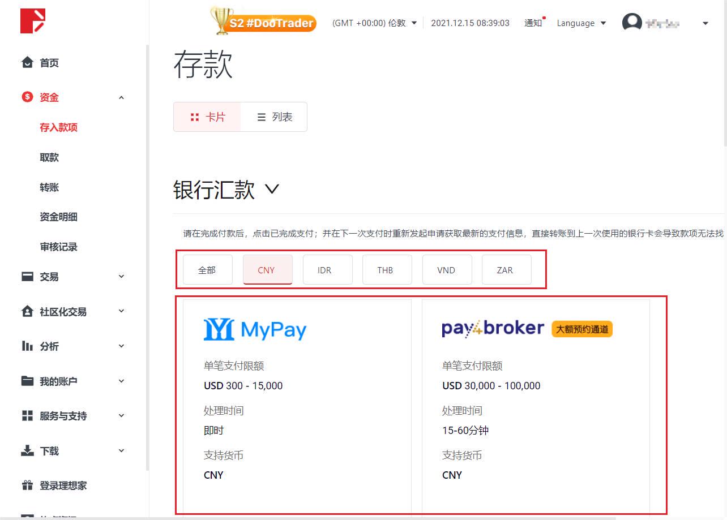Click the 大额预约通道 badge

pyautogui.click(x=582, y=329)
